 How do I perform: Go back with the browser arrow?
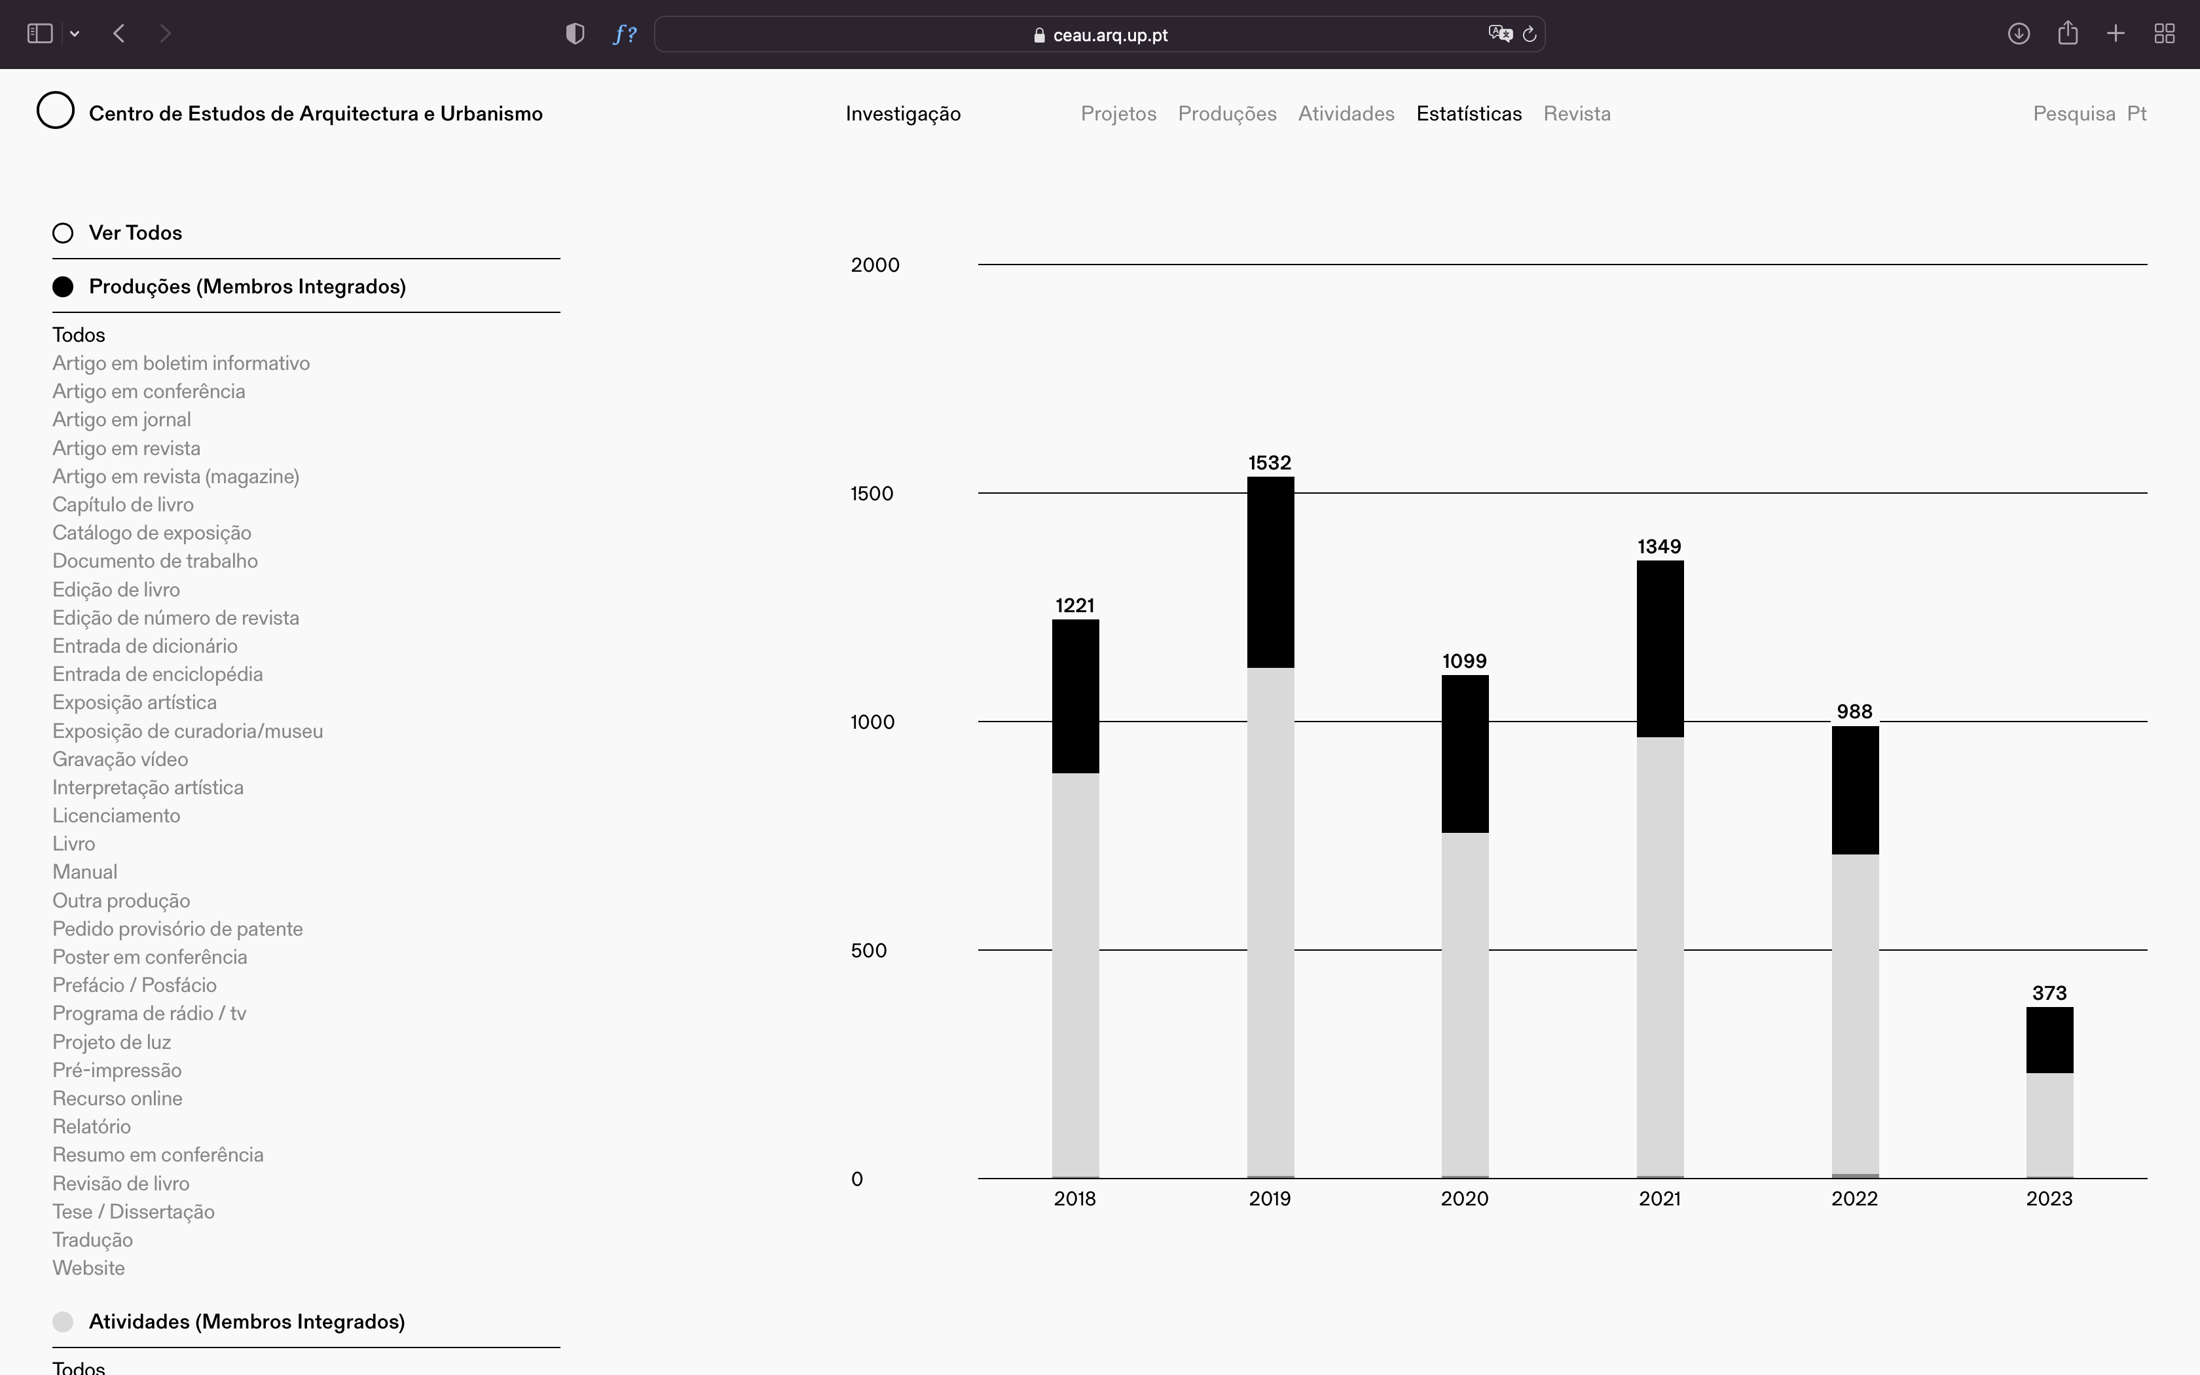(x=119, y=33)
